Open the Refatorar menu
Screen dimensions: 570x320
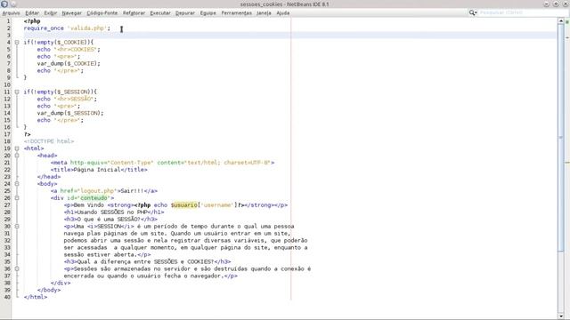(x=134, y=13)
